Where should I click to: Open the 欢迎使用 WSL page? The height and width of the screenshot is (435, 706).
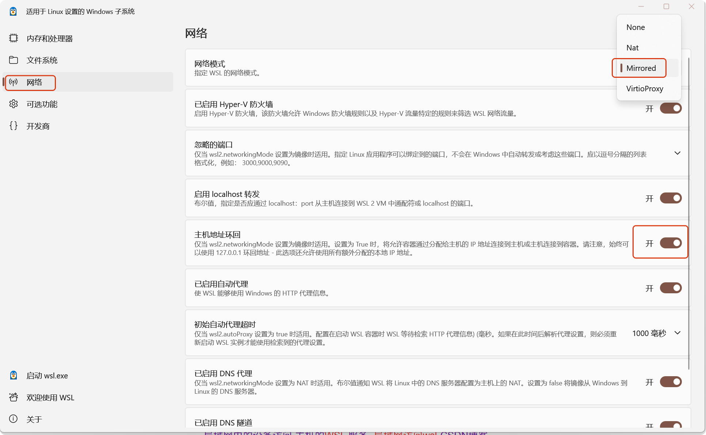click(x=88, y=397)
